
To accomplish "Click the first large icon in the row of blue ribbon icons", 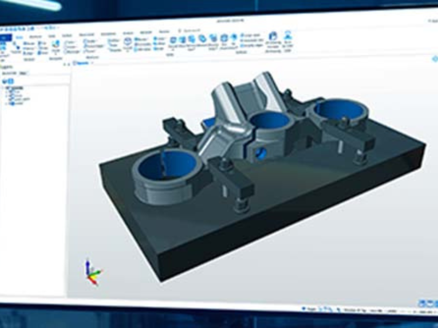I will 173,40.
